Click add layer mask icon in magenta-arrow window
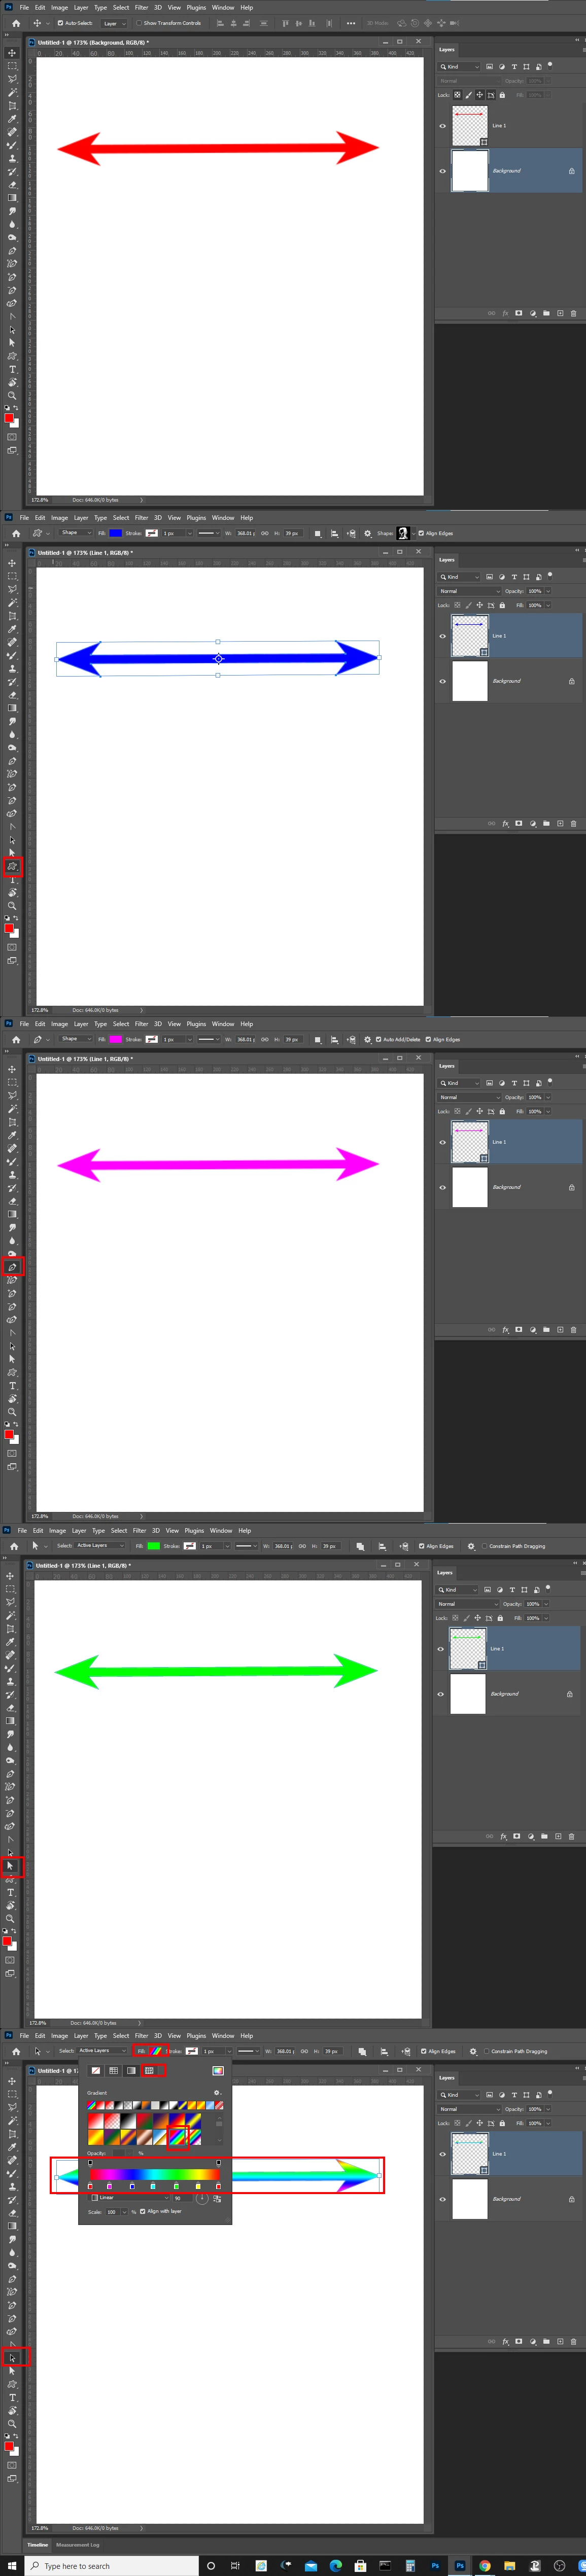Viewport: 586px width, 2576px height. (518, 1329)
